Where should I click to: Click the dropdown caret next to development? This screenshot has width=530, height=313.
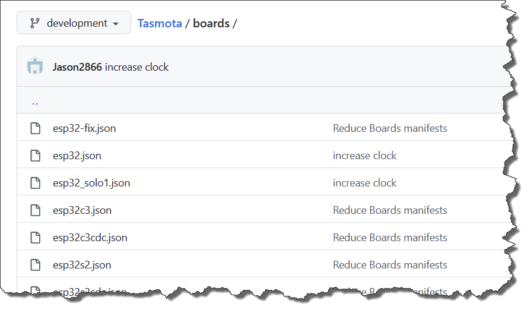[116, 24]
